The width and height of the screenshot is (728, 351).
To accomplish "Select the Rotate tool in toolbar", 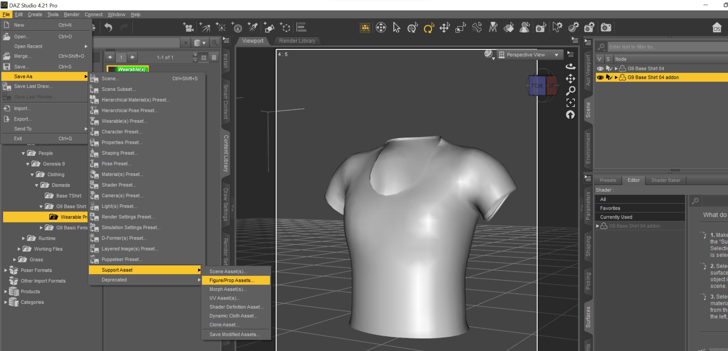I will click(429, 28).
